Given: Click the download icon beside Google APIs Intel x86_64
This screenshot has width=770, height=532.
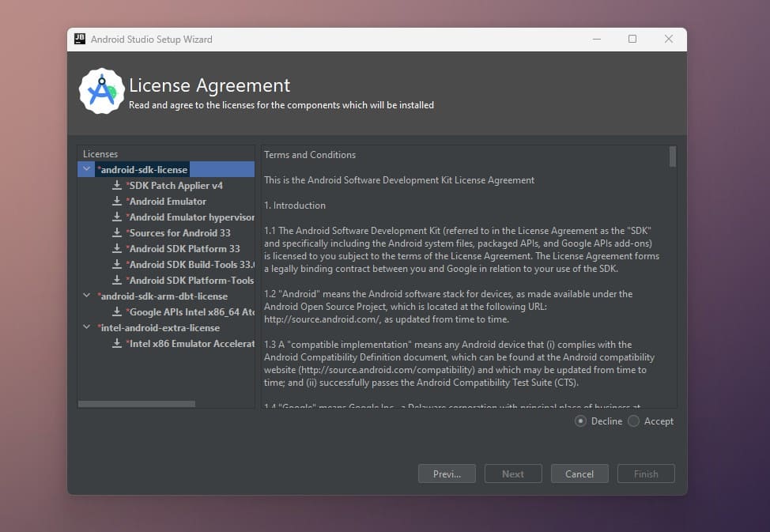Looking at the screenshot, I should [x=117, y=311].
